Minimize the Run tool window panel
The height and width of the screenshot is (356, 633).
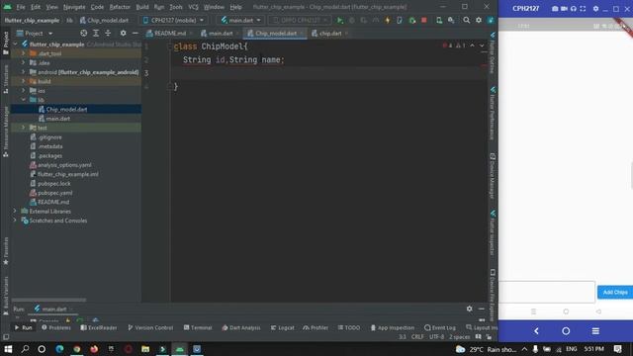482,309
